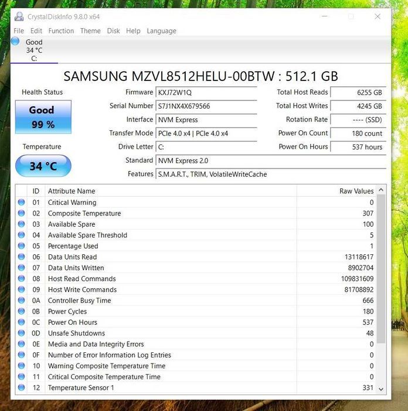The image size is (408, 411).
Task: Click the status orb for Host Write Commands
Action: tap(22, 289)
